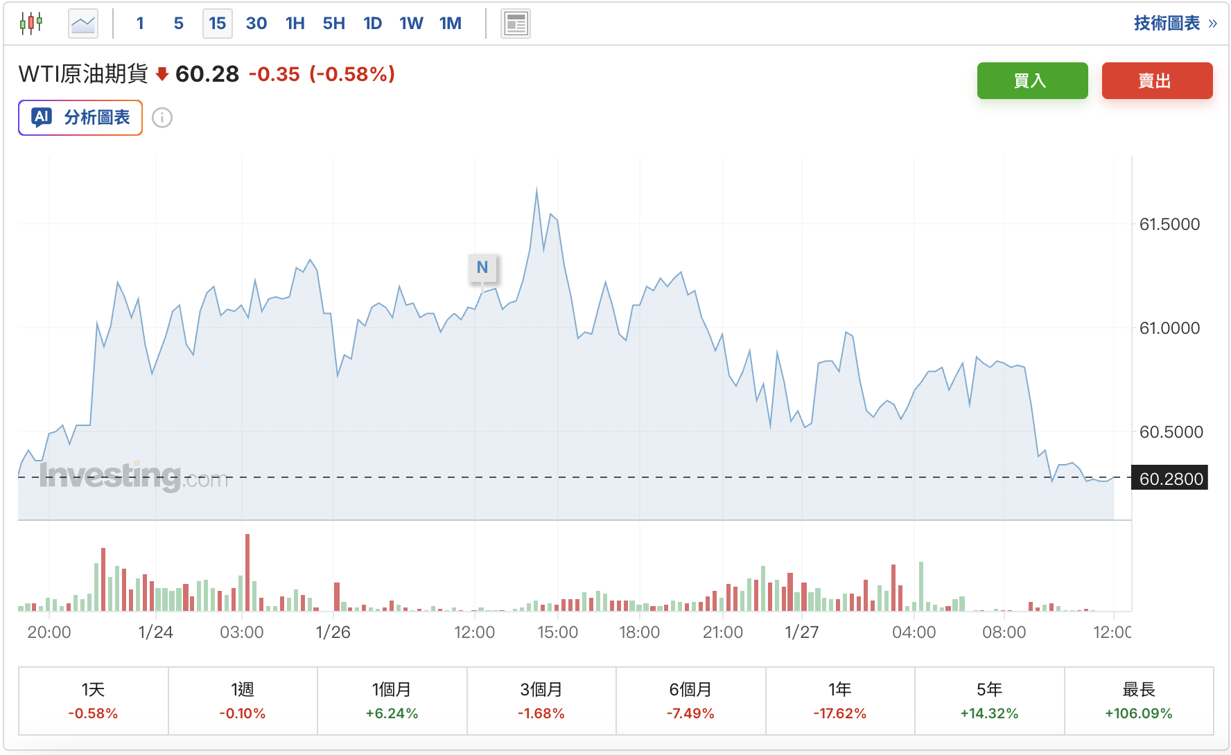Open the info tooltip icon next to AI button
Viewport: 1231px width, 755px height.
click(162, 117)
